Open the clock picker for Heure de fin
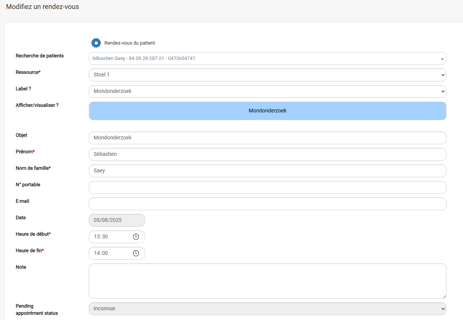Screen dimensions: 463x320 (136, 253)
